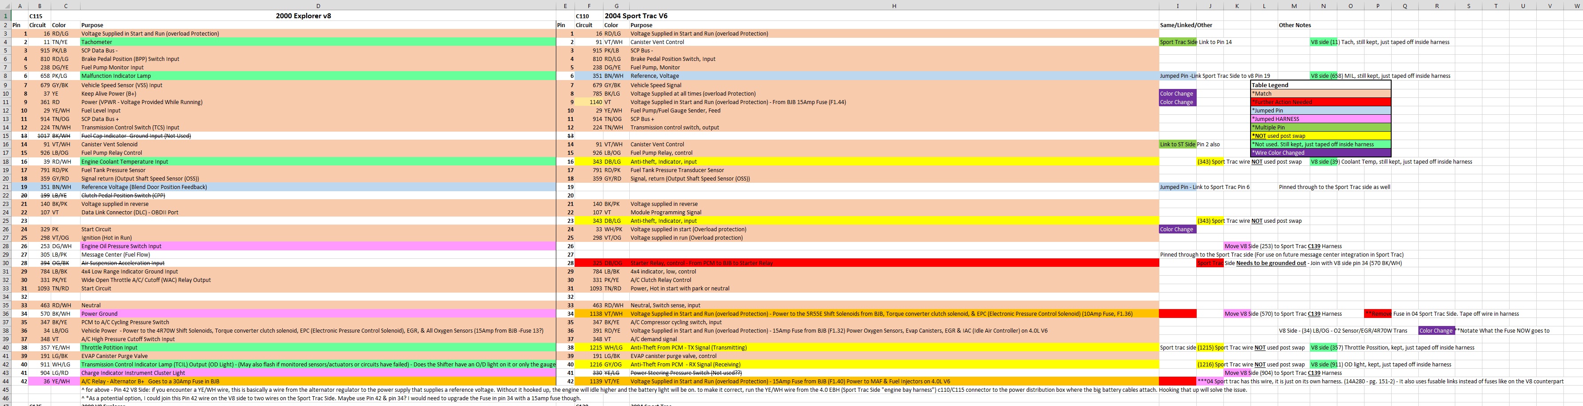Viewport: 1583px width, 406px height.
Task: Select the C110 connector cell in row 1
Action: (x=589, y=16)
